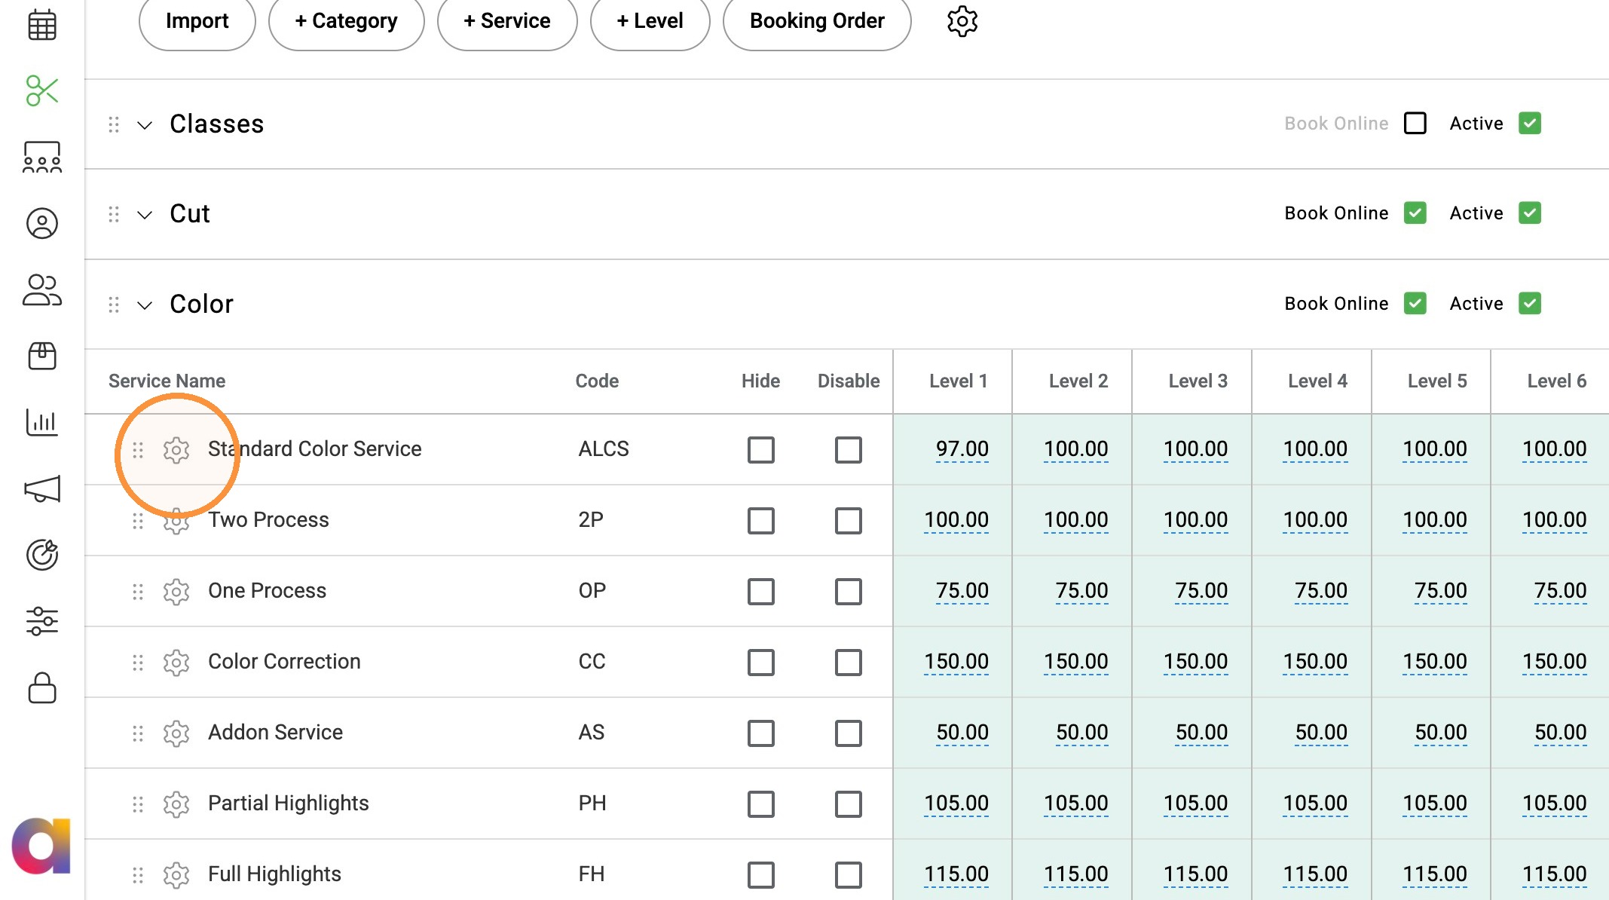Open the staff team icon

point(42,289)
